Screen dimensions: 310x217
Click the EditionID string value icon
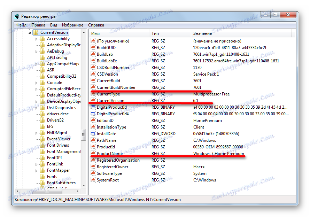[93, 121]
